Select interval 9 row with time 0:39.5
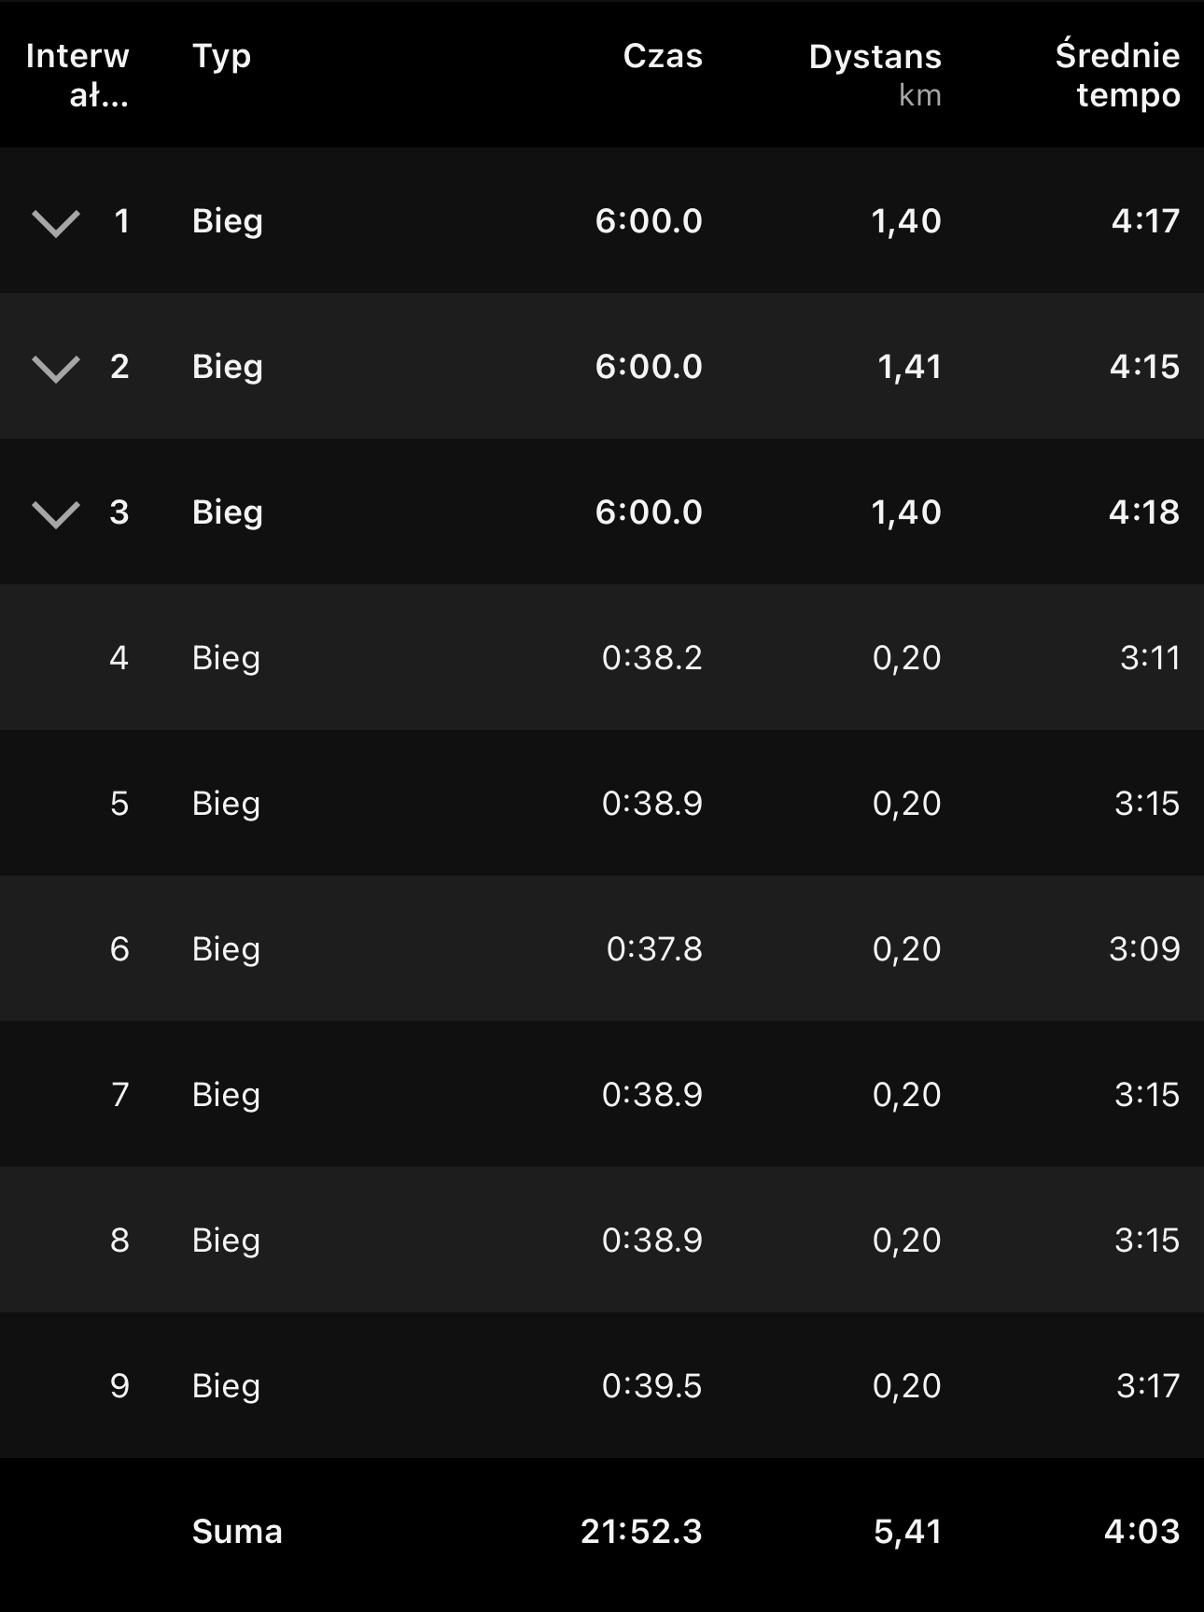The width and height of the screenshot is (1204, 1612). point(651,1386)
